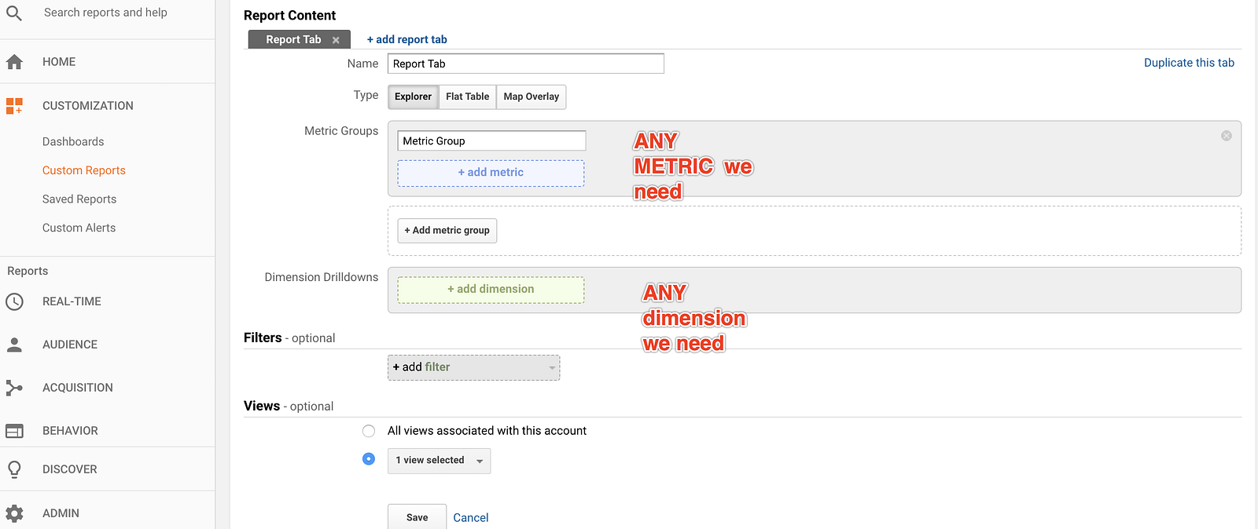1258x529 pixels.
Task: Add a new report tab
Action: click(406, 39)
